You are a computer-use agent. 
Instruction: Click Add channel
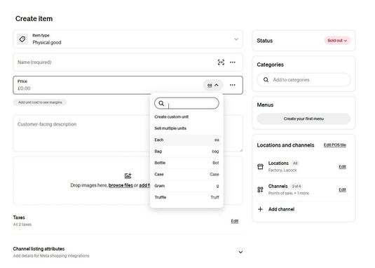[281, 209]
